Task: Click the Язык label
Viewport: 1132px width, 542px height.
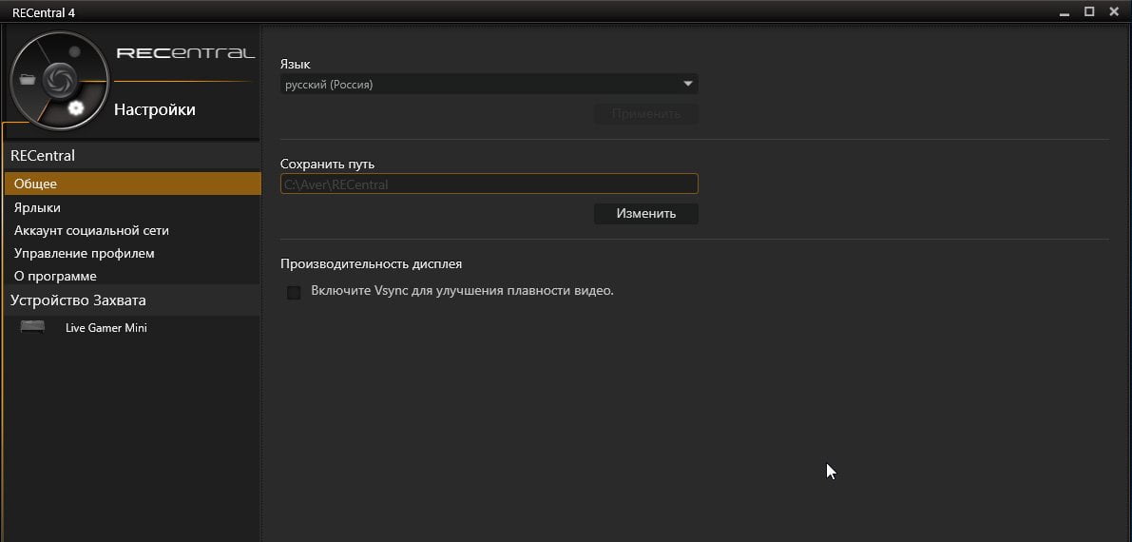Action: pyautogui.click(x=296, y=65)
